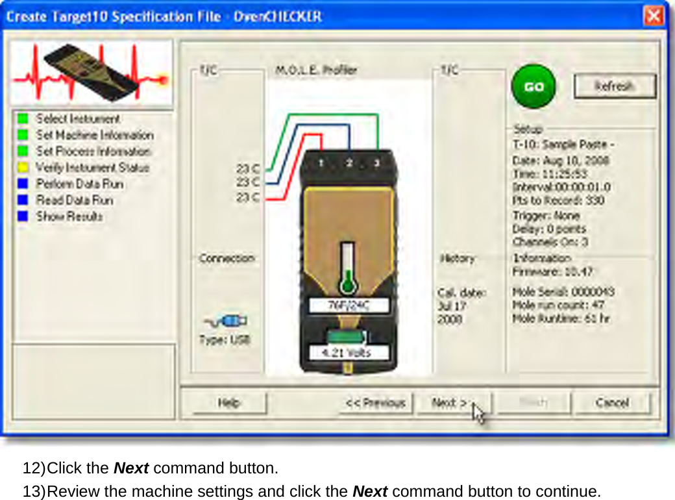Click the Cal. date Jul 17 2008 text
675x500 pixels.
tap(461, 306)
